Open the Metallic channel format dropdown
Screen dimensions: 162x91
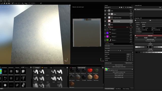tap(129, 60)
